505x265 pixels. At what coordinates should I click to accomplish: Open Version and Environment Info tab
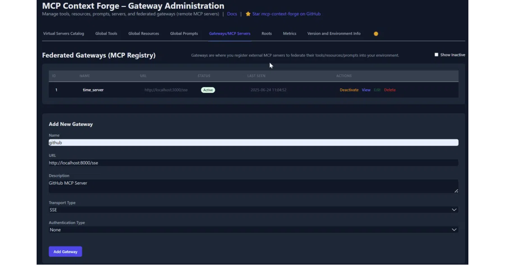point(334,34)
